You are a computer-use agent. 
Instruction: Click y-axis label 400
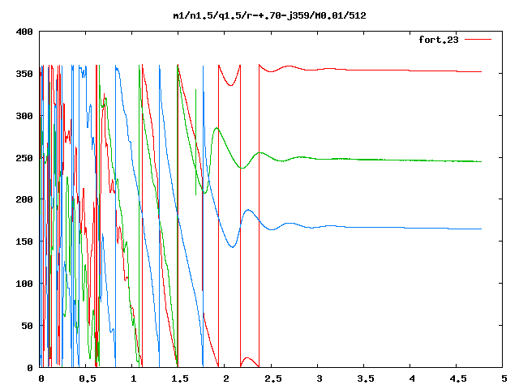[x=24, y=32]
